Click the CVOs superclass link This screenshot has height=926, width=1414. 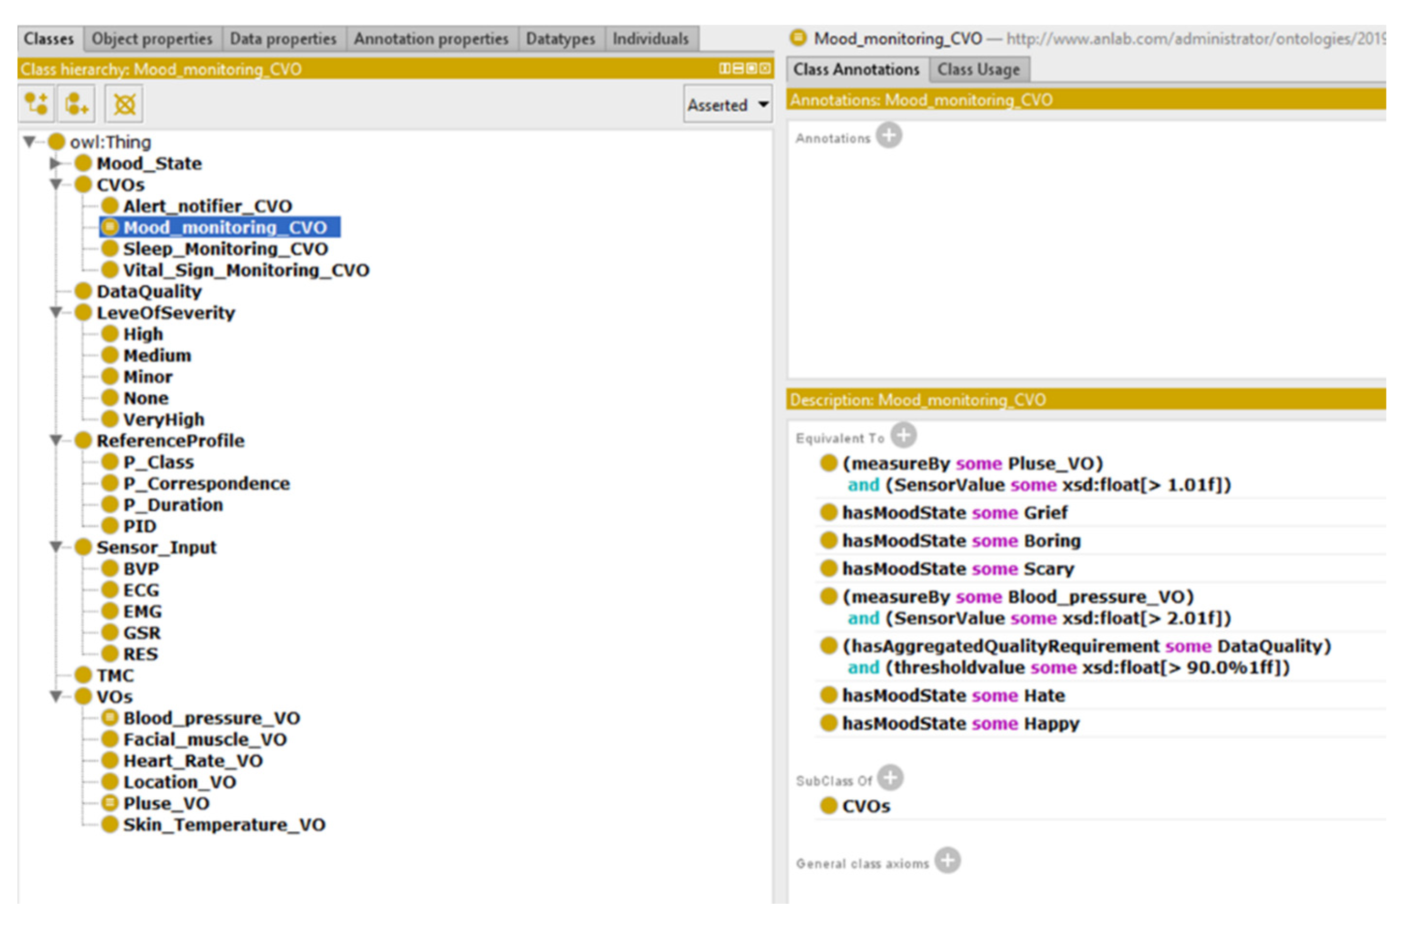click(866, 807)
